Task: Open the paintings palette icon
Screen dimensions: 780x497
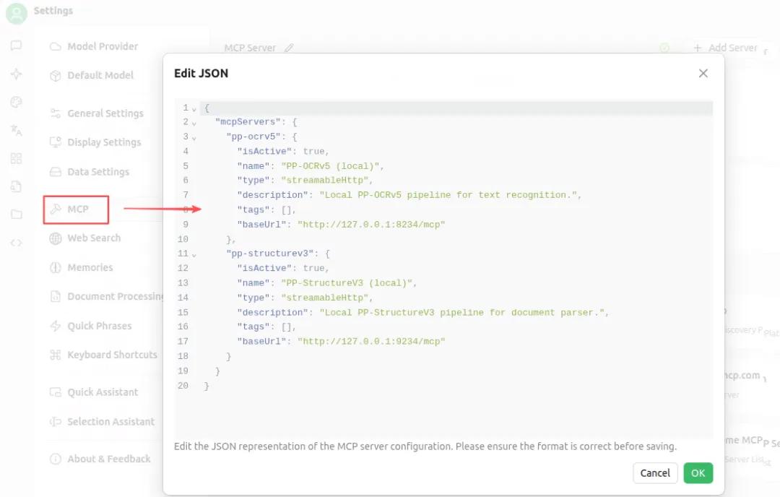Action: pyautogui.click(x=16, y=102)
